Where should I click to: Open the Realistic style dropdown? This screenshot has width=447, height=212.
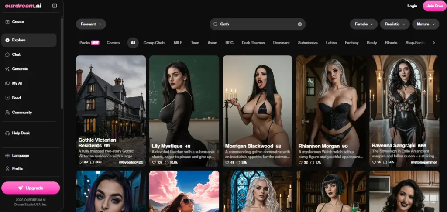(395, 24)
